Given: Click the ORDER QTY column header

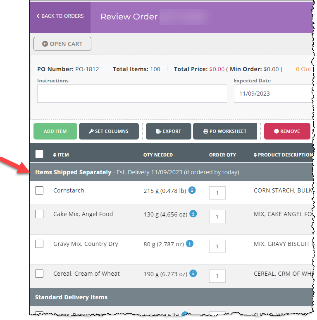Looking at the screenshot, I should tap(222, 155).
